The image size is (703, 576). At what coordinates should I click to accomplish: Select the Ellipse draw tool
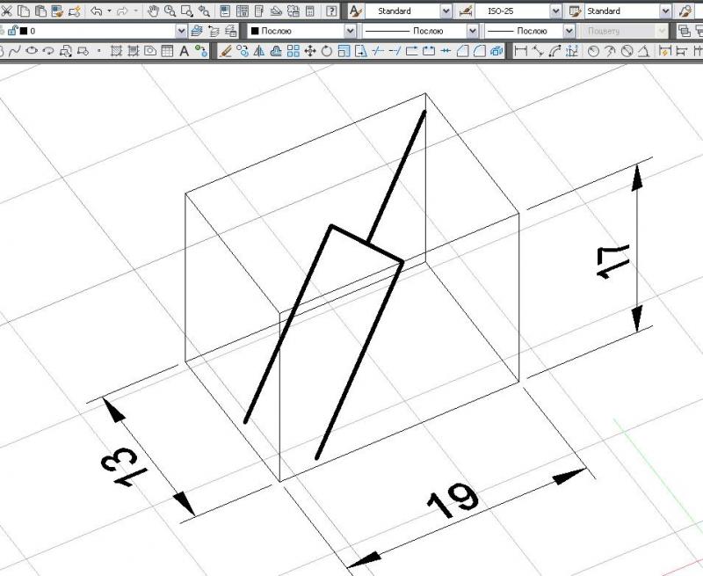point(32,51)
